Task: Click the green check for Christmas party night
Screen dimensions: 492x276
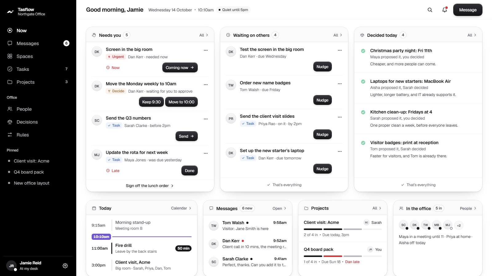Action: click(363, 51)
